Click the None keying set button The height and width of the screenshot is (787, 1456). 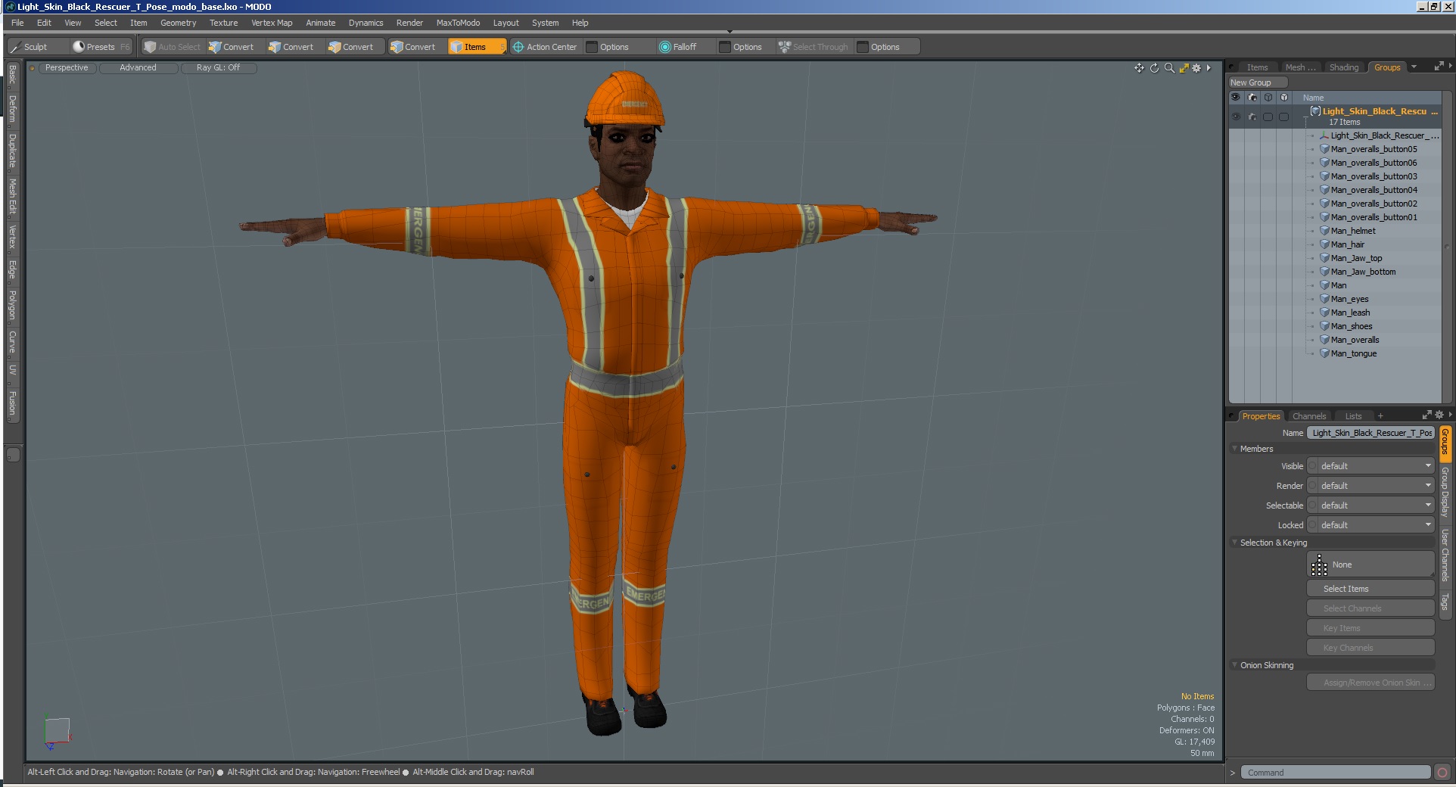pos(1370,565)
